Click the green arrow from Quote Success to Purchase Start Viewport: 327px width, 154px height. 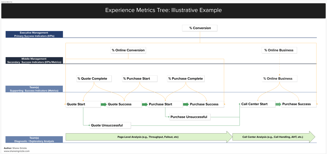click(x=144, y=104)
